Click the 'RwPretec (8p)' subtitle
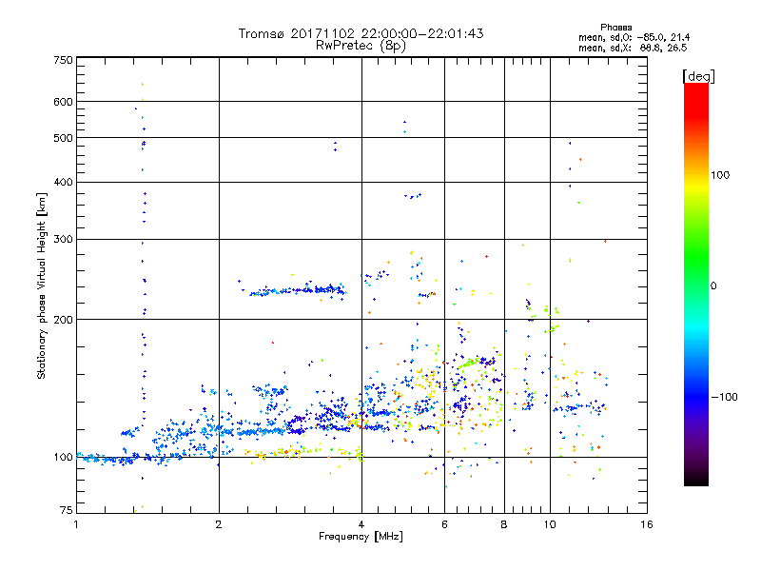 pyautogui.click(x=361, y=46)
